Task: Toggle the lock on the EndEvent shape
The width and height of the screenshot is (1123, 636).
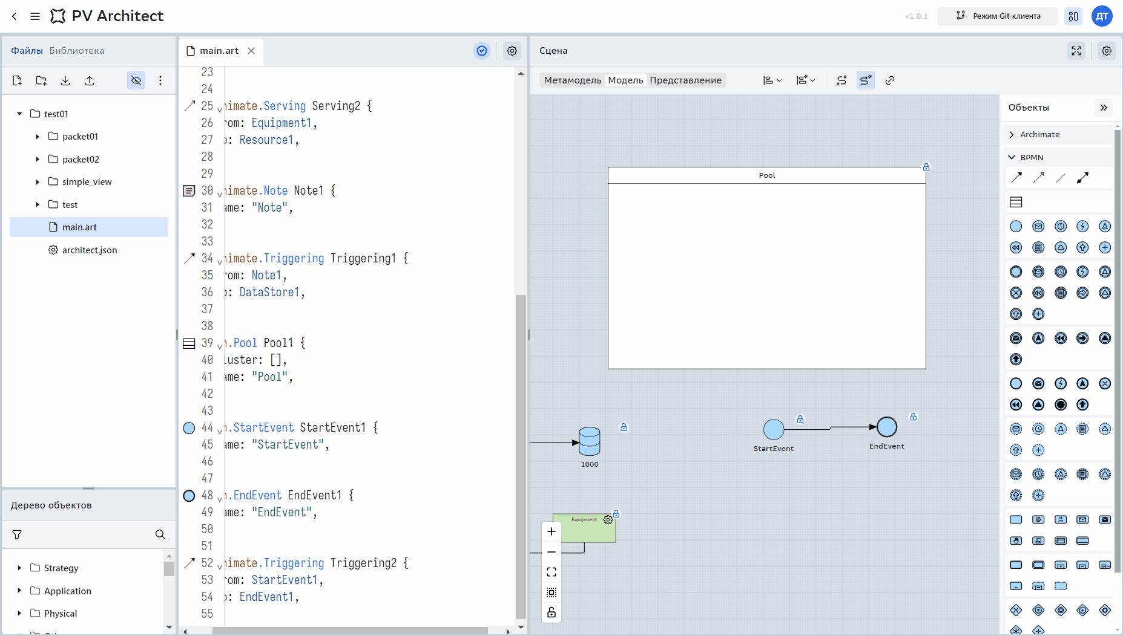Action: pyautogui.click(x=914, y=417)
